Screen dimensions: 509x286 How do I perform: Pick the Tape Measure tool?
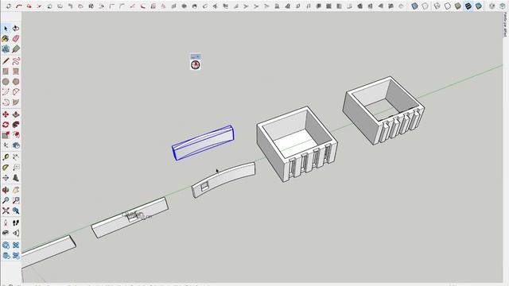[x=6, y=157]
